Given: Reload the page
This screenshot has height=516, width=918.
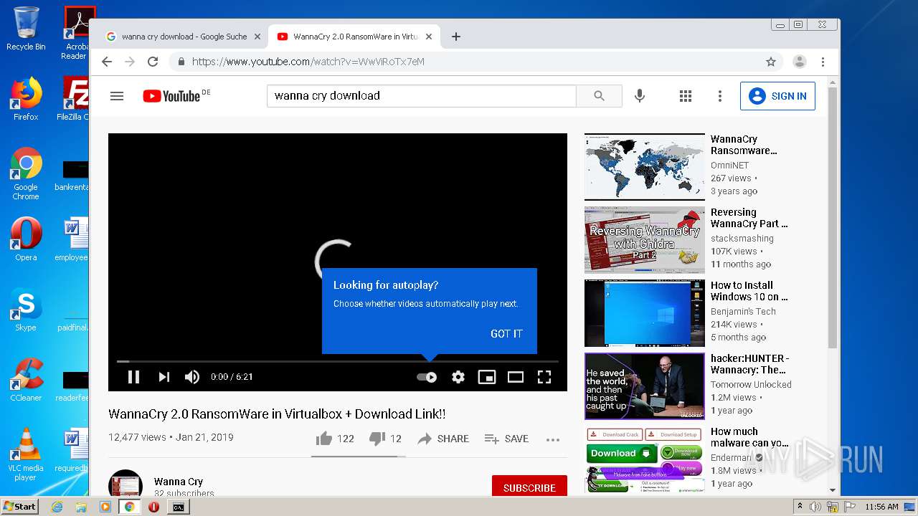Looking at the screenshot, I should [153, 62].
